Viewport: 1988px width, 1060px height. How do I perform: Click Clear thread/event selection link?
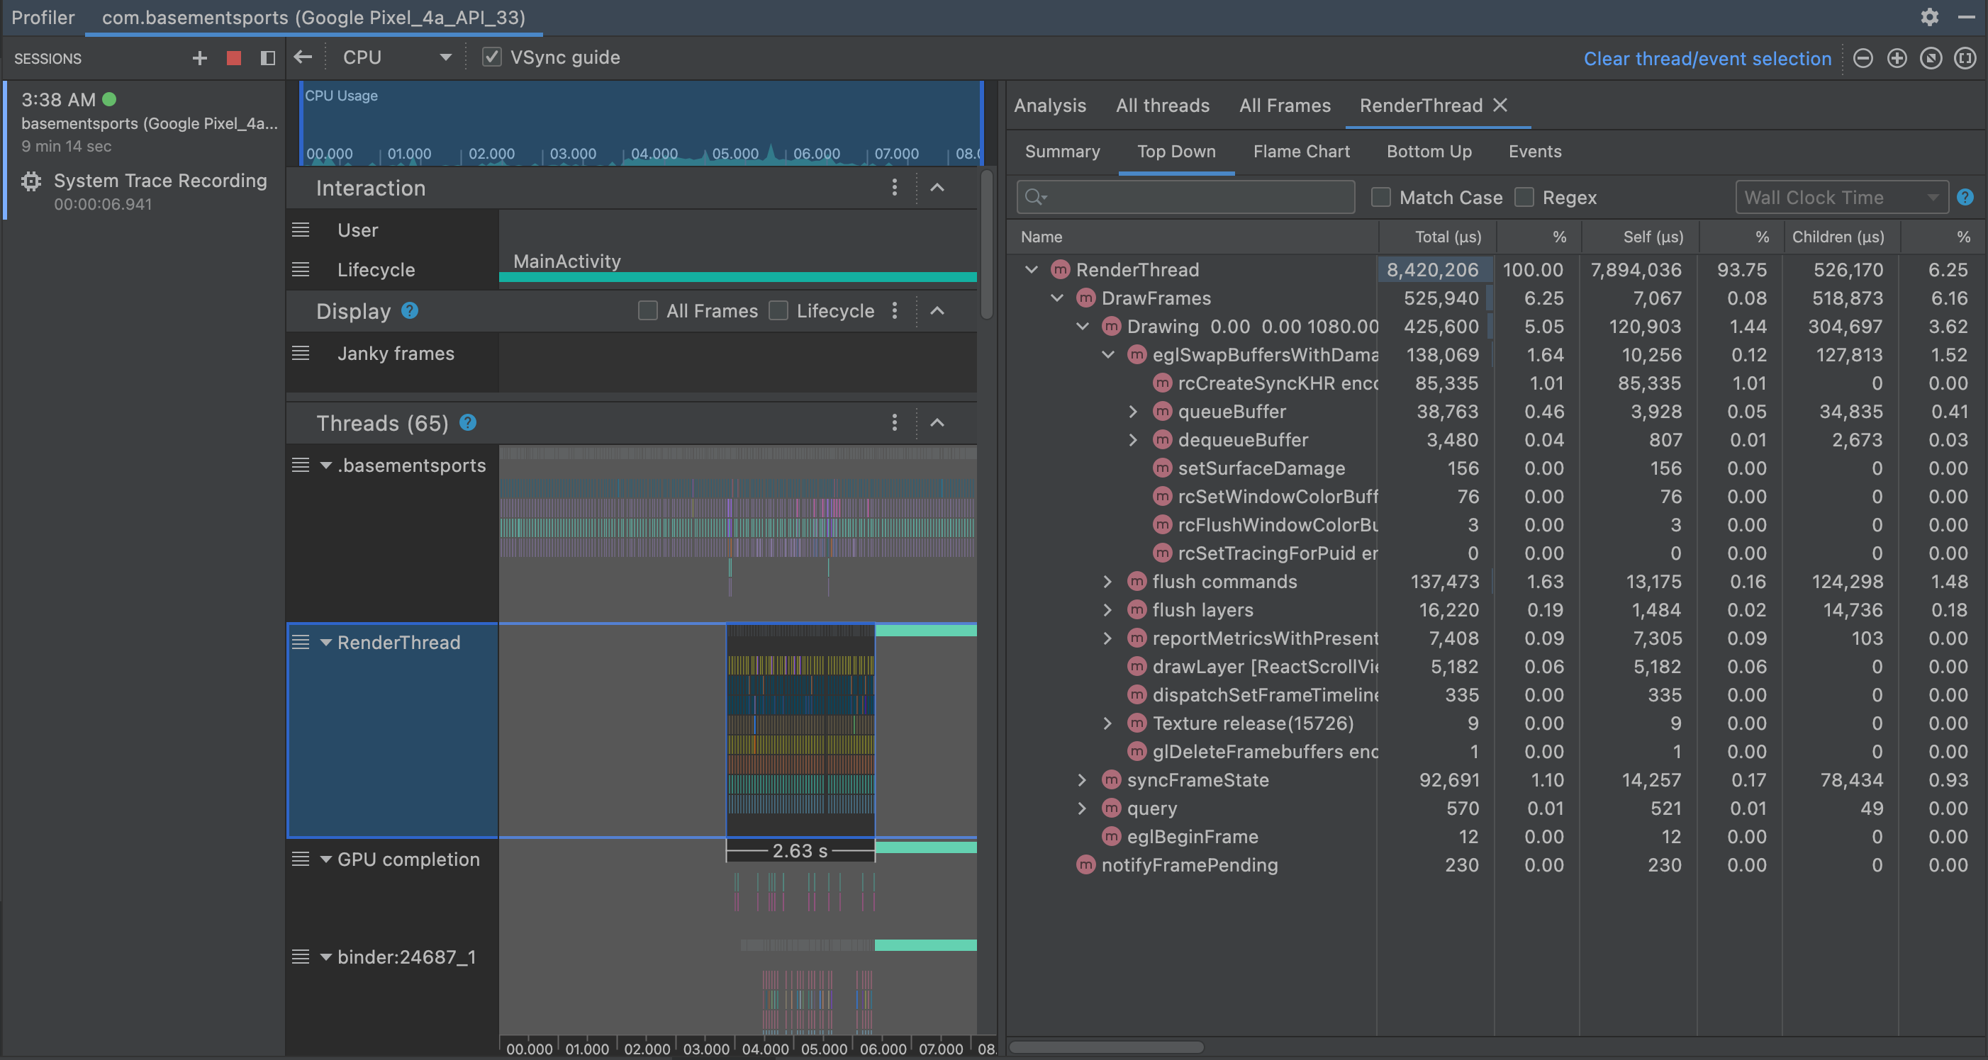(x=1707, y=59)
